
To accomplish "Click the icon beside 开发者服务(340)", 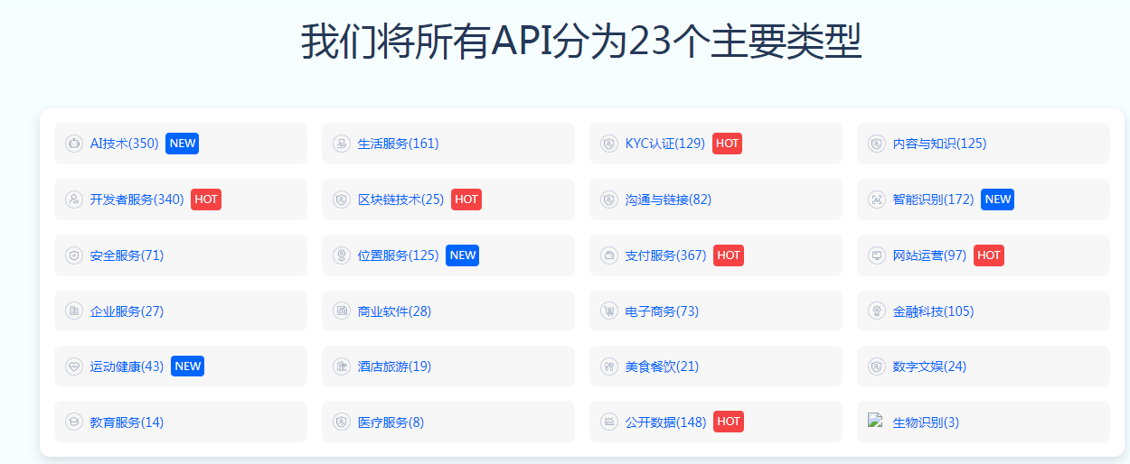I will click(x=74, y=200).
